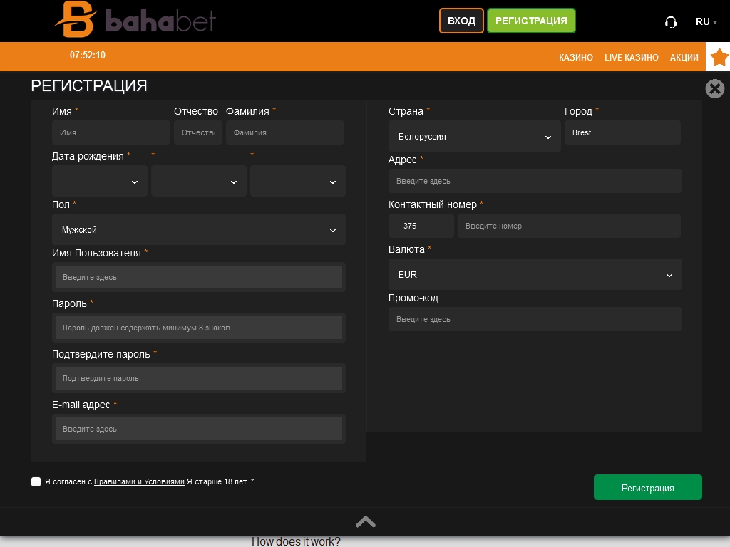The height and width of the screenshot is (547, 730).
Task: Open the LIVE КАЗИНО section
Action: click(x=631, y=58)
